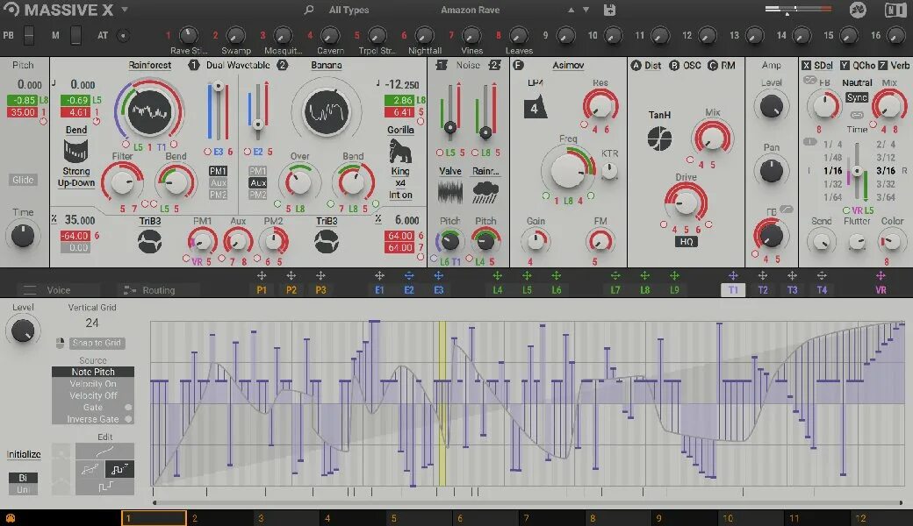Click the NI logo icon
Image resolution: width=913 pixels, height=526 pixels.
895,10
